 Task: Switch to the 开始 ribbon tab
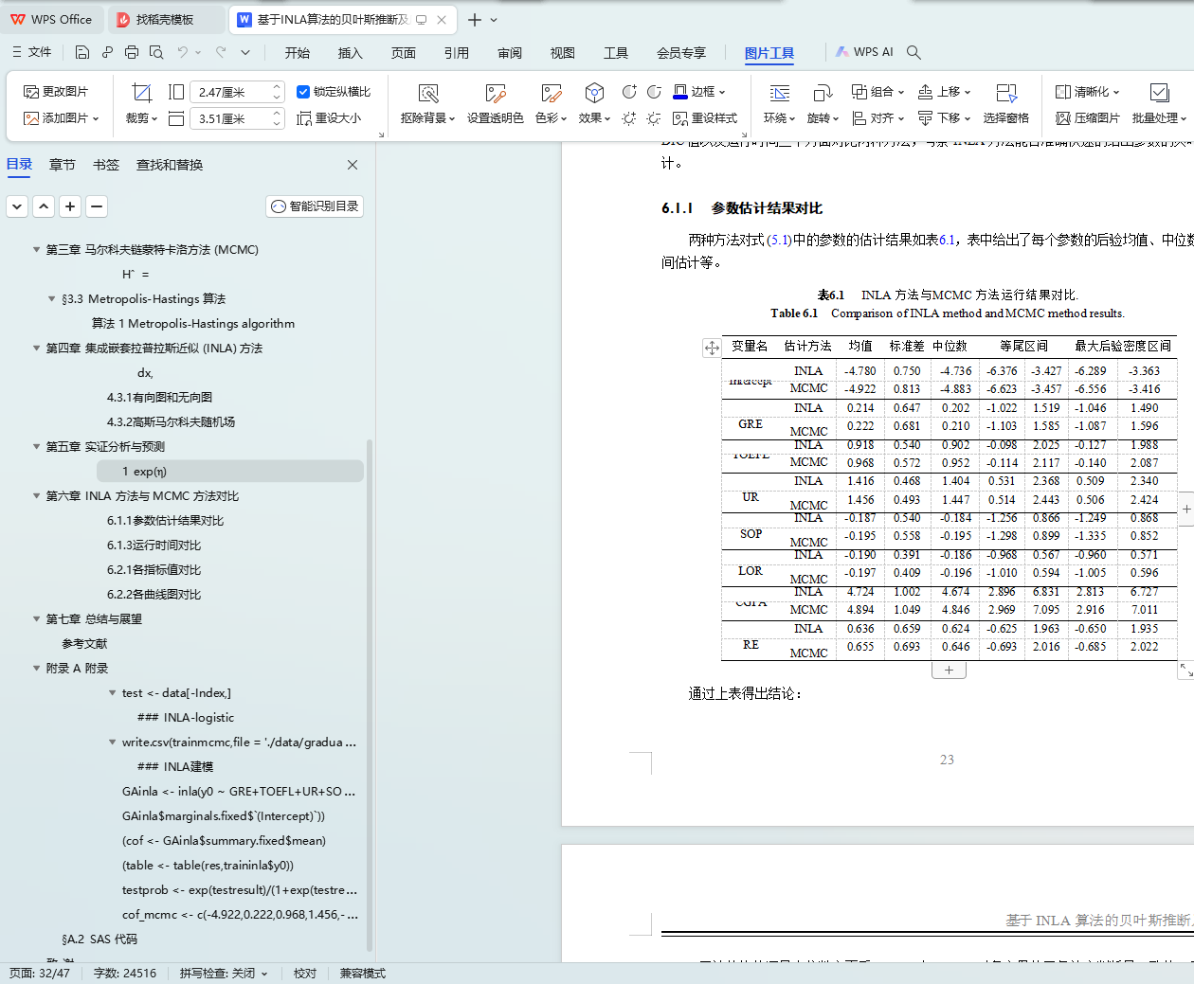[298, 53]
